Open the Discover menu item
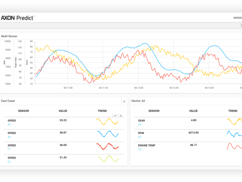242x182 pixels. coord(237,18)
